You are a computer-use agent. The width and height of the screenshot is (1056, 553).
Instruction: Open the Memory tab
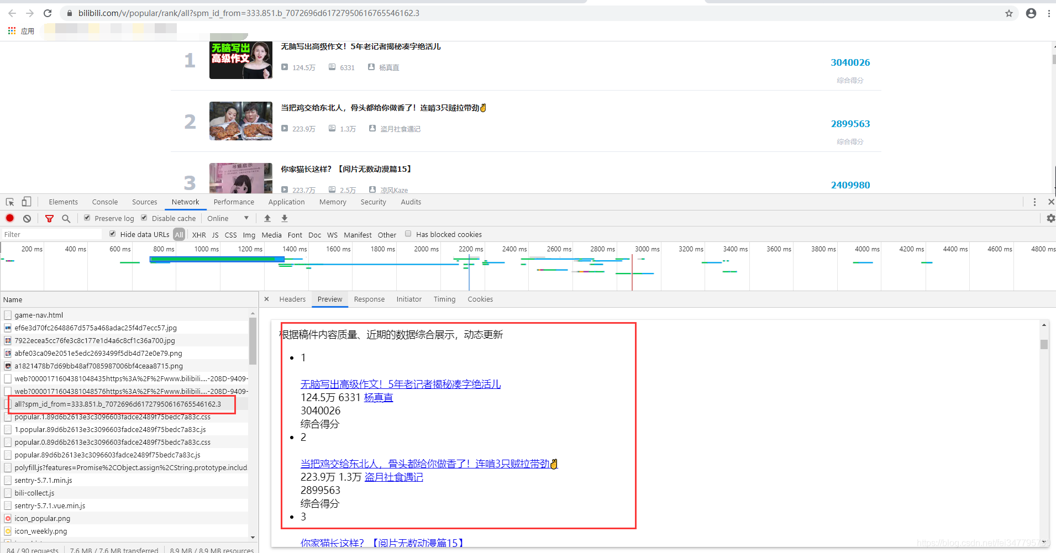click(333, 202)
